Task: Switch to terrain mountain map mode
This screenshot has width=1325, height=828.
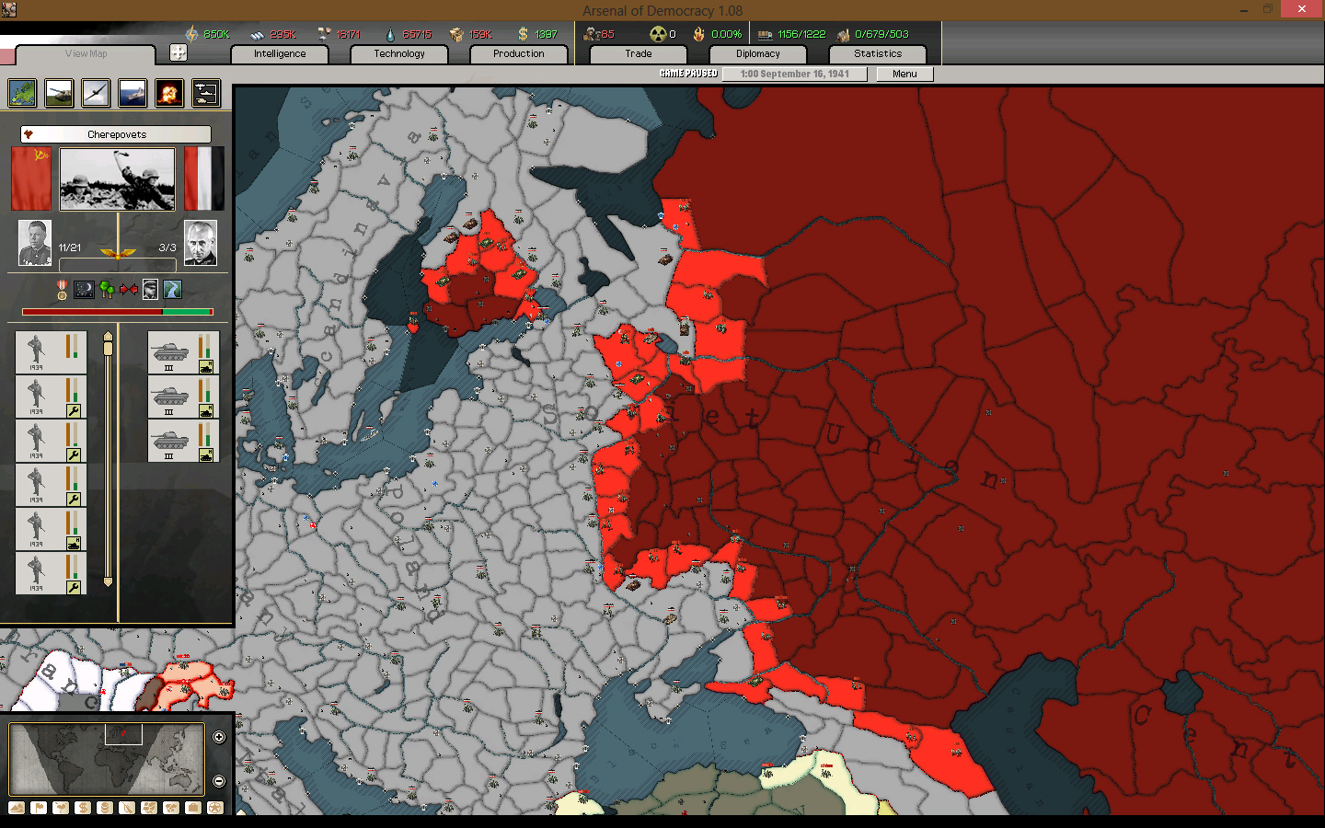Action: tap(17, 808)
